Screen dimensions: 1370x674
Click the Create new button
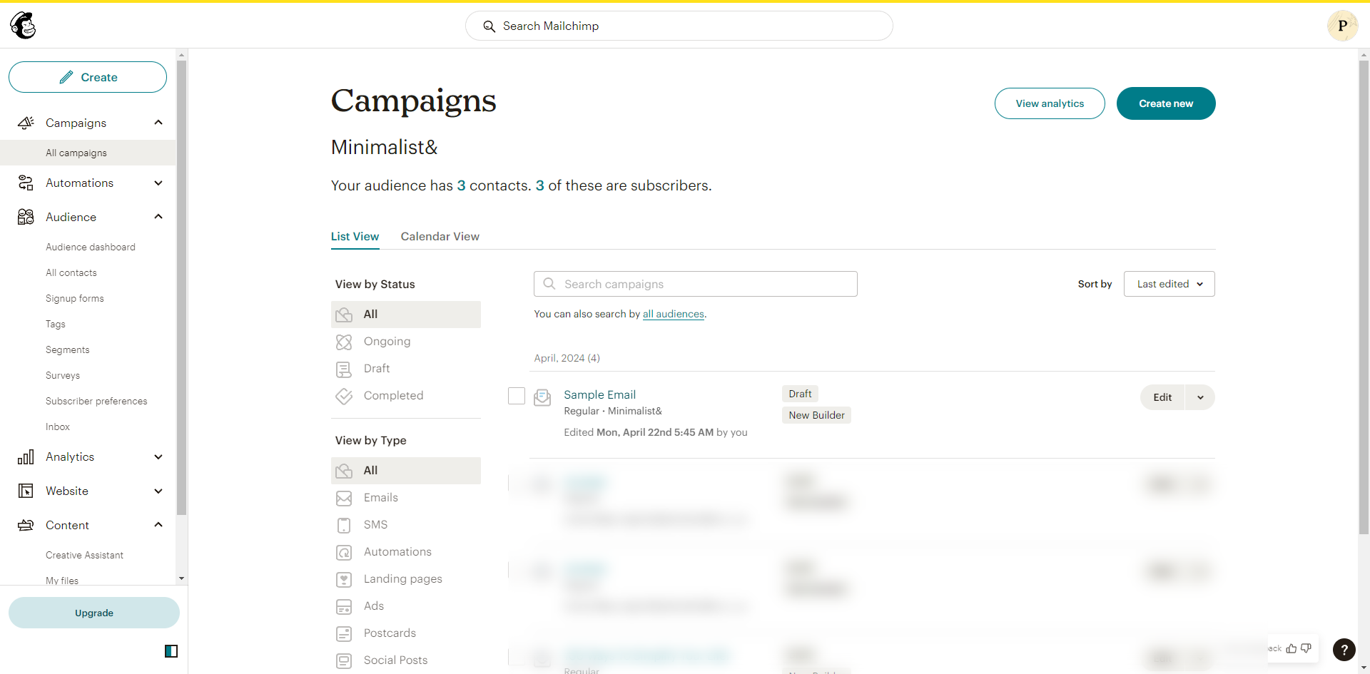(x=1165, y=103)
